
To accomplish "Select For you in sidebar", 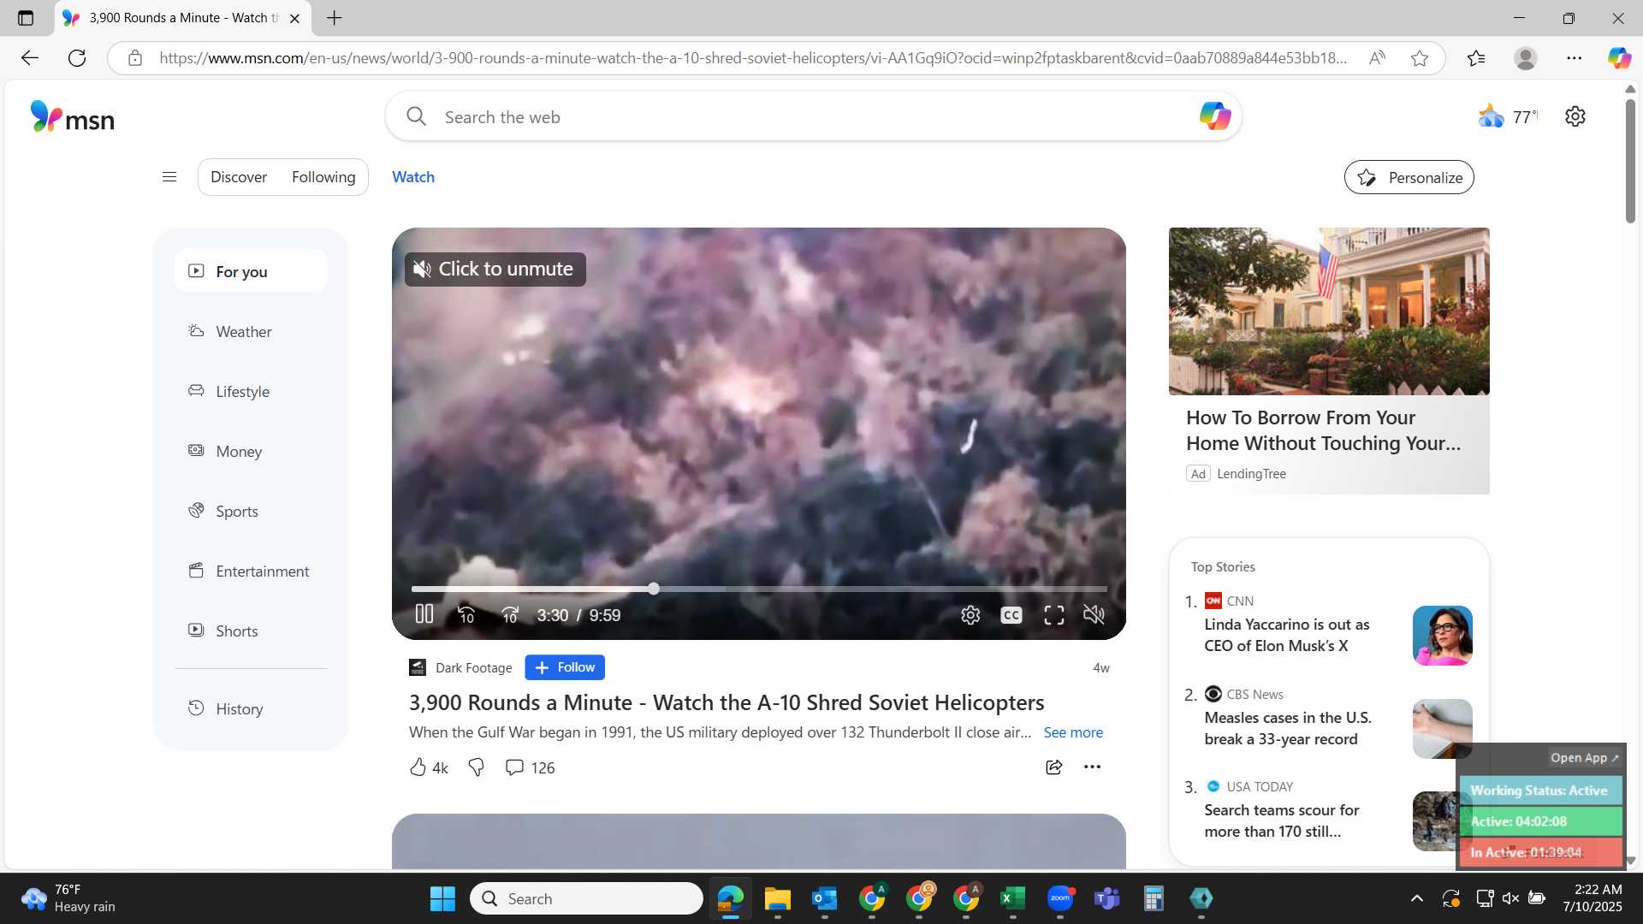I will (x=251, y=271).
